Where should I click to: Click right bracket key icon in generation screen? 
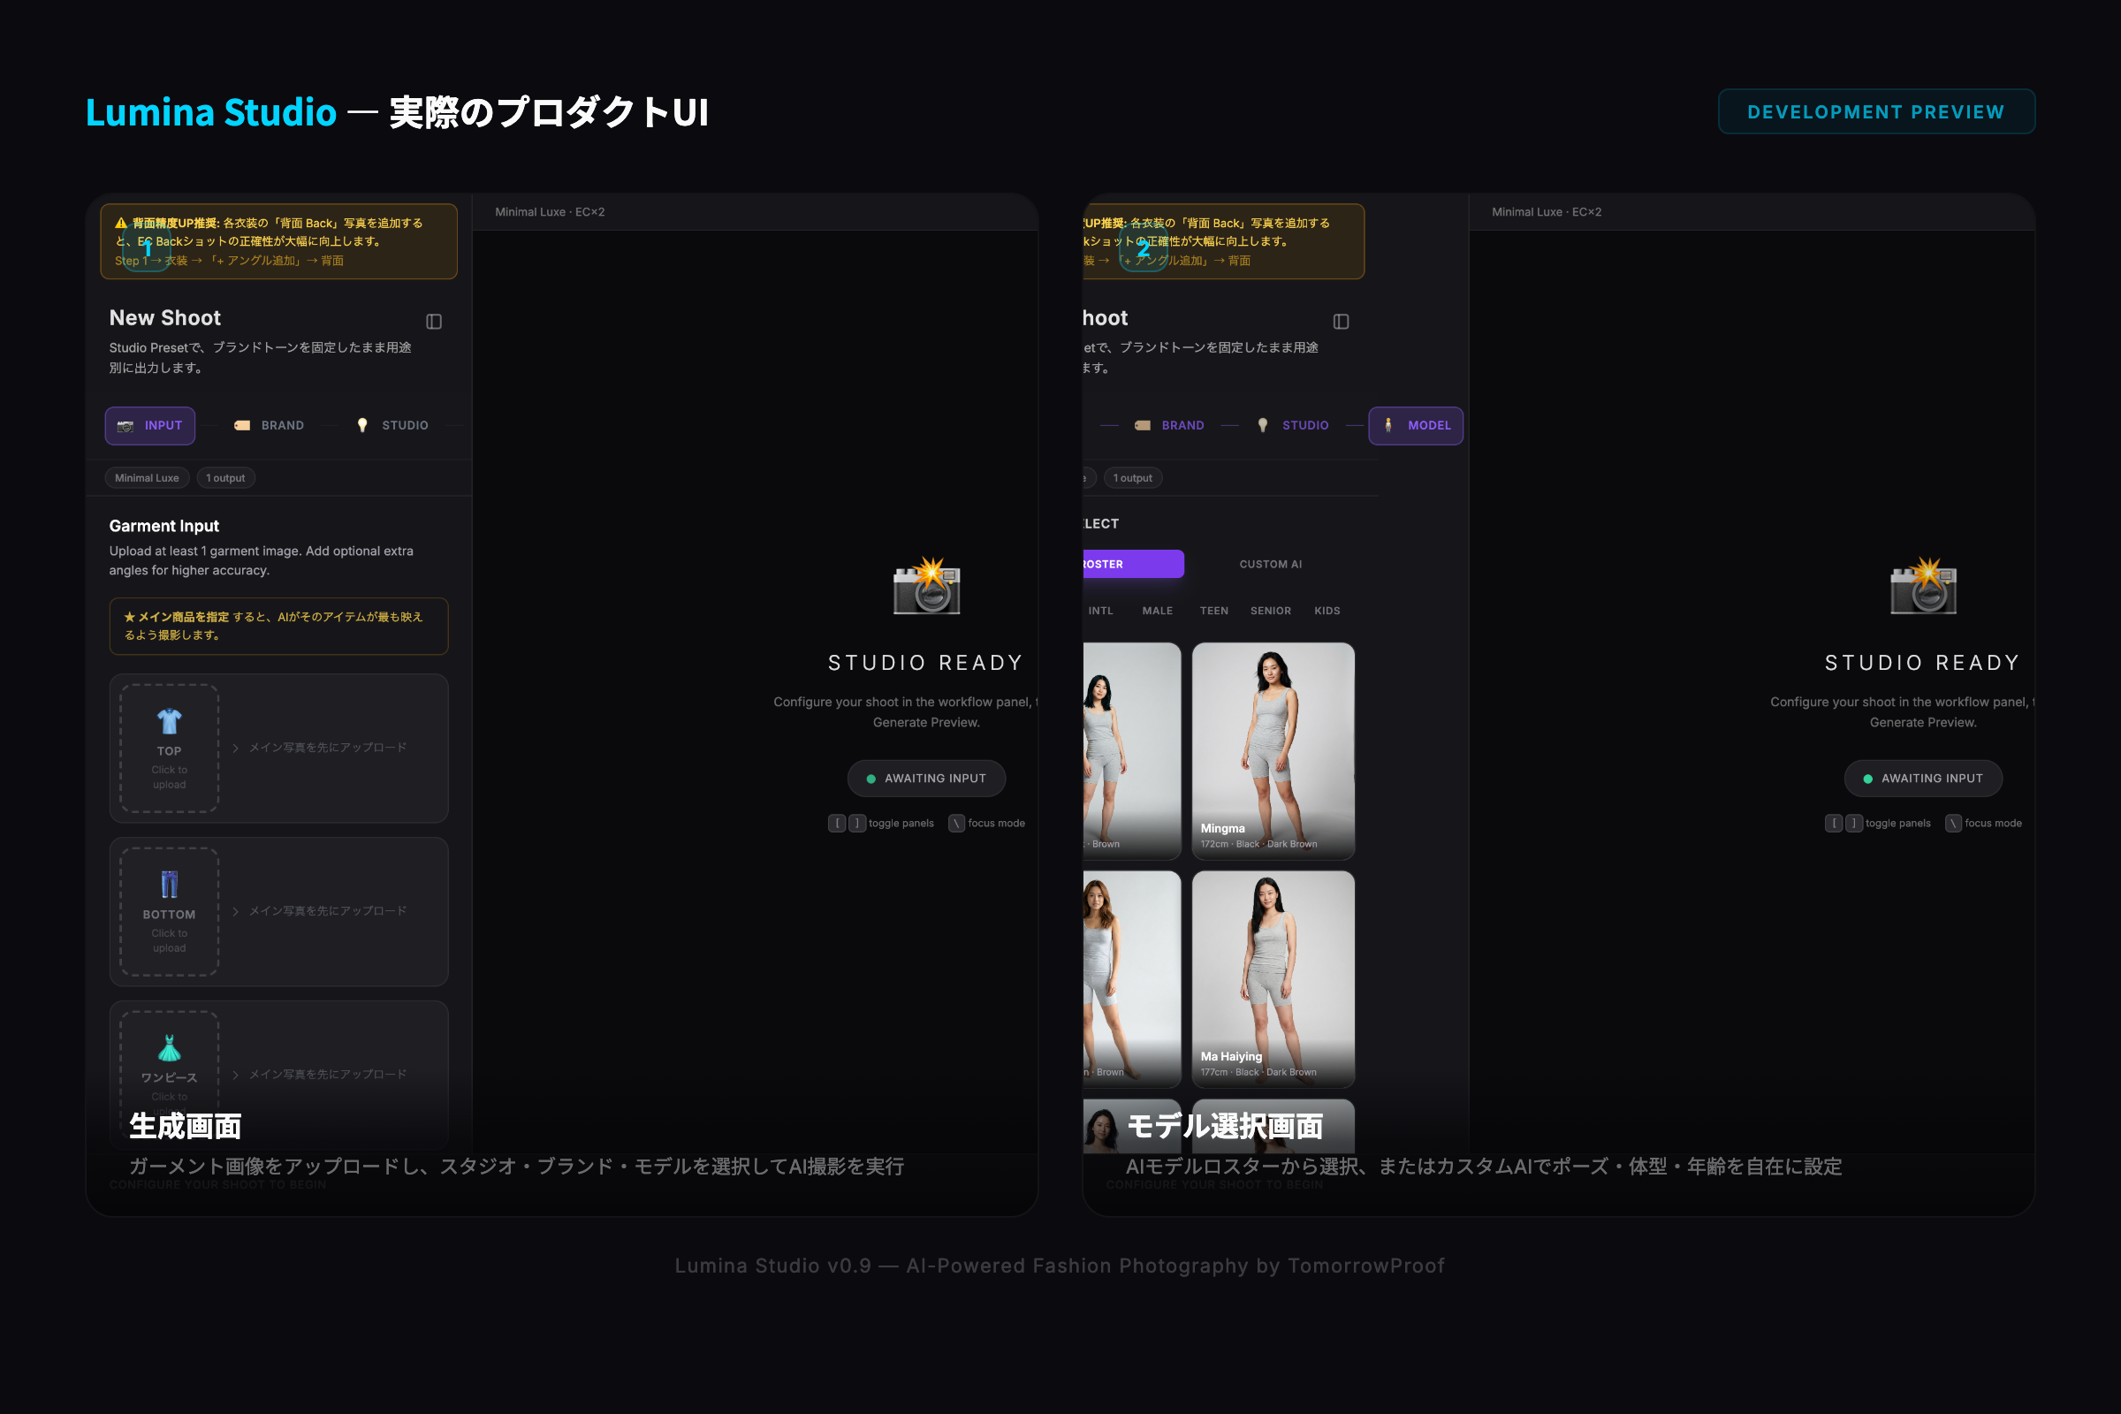[x=856, y=824]
